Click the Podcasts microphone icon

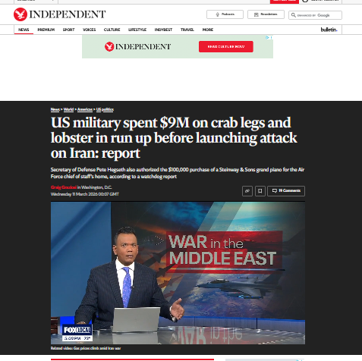point(217,14)
